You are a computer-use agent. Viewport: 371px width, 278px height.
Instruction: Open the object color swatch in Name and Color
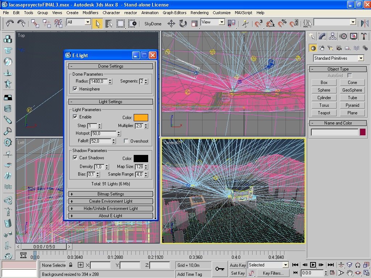click(x=362, y=132)
